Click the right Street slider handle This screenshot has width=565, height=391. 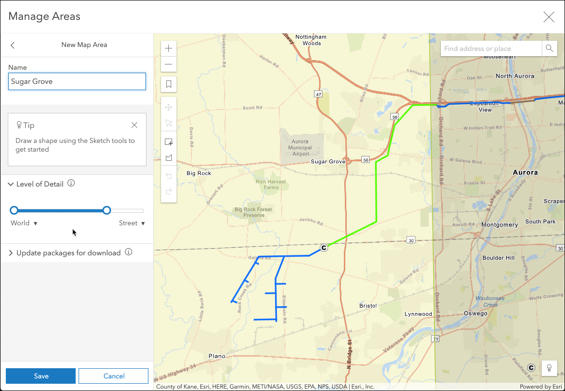(x=107, y=210)
